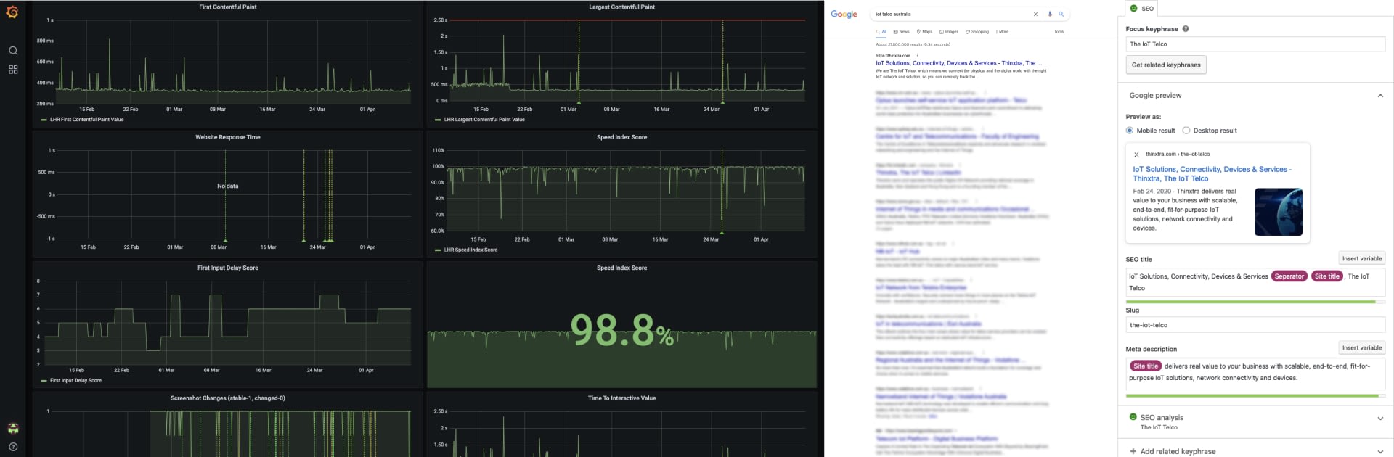1394x457 pixels.
Task: Click 'No data' in Website Response Time
Action: tap(228, 186)
